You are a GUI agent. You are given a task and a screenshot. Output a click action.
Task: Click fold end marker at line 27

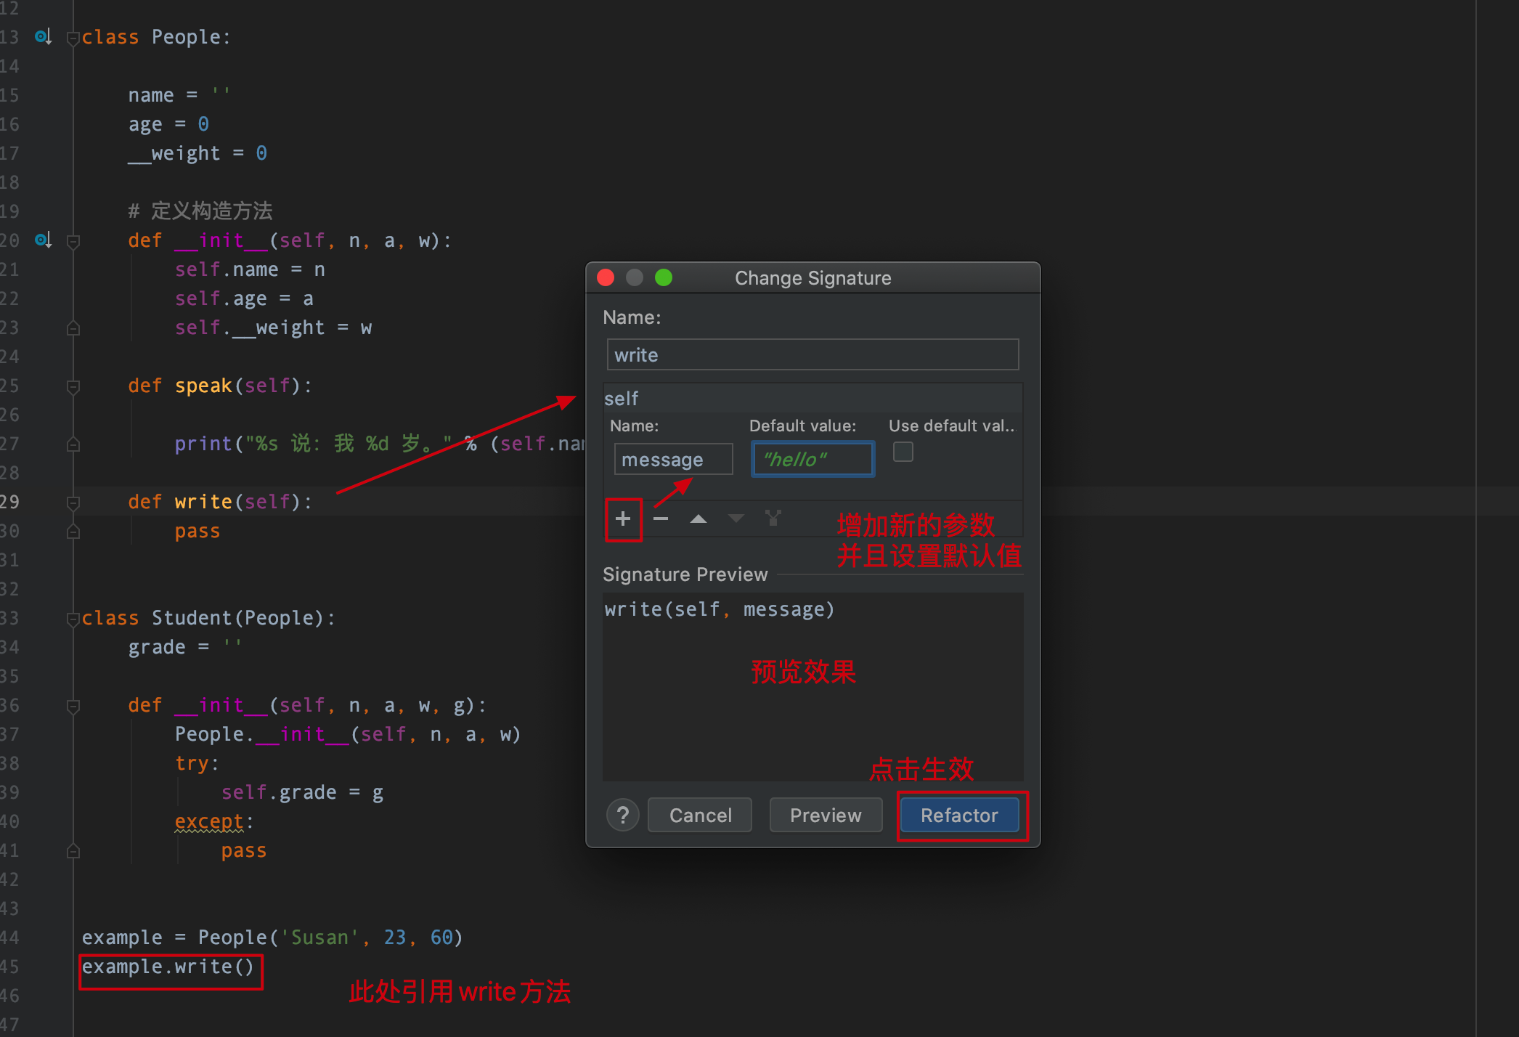[73, 444]
